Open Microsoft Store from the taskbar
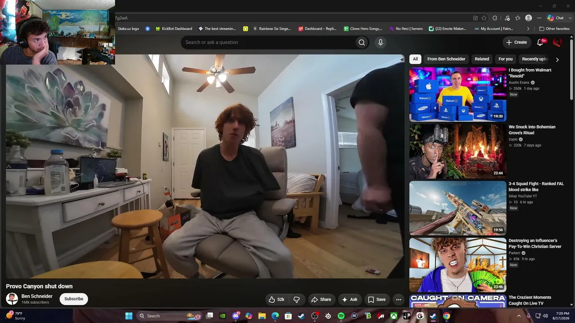The image size is (575, 323). pos(288,316)
